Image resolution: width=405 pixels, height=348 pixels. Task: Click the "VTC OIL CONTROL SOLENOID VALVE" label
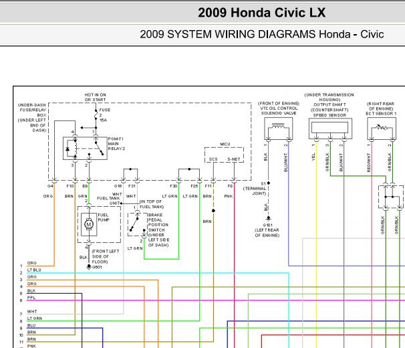(279, 110)
